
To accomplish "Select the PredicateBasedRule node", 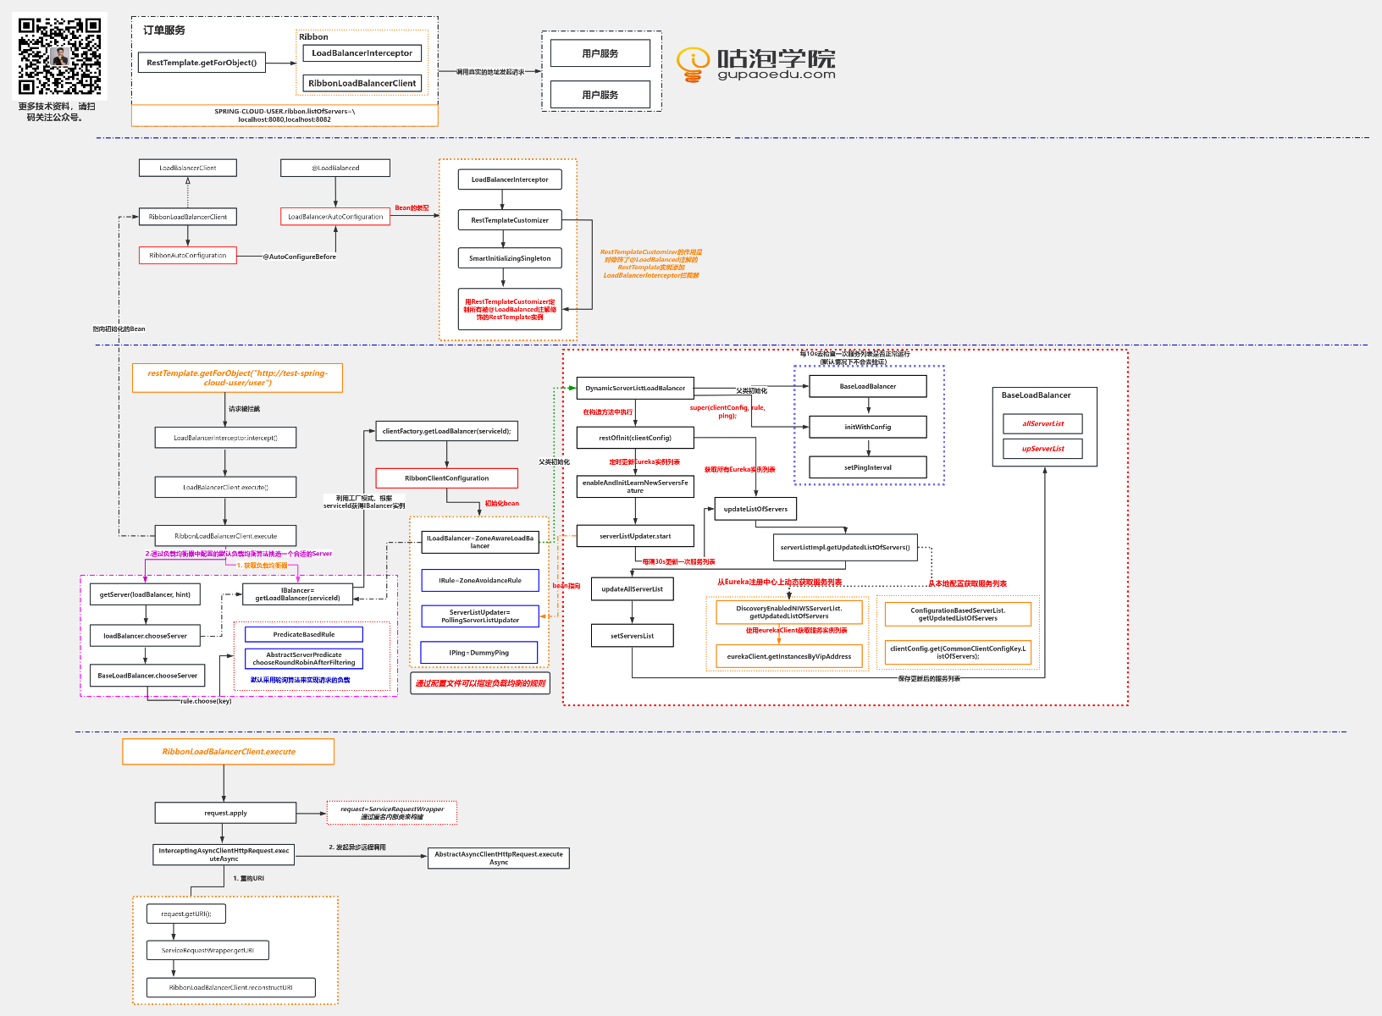I will click(304, 634).
